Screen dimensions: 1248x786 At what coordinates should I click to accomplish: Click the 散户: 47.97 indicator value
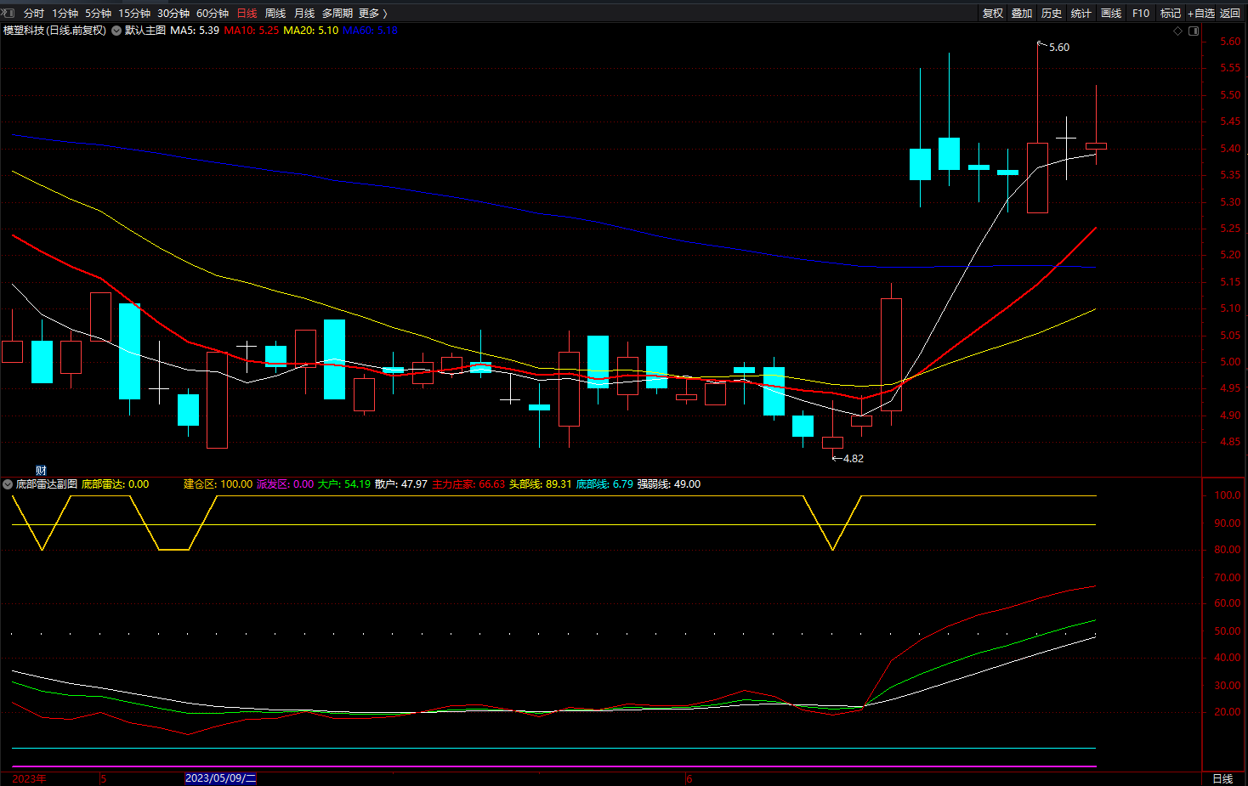(401, 484)
